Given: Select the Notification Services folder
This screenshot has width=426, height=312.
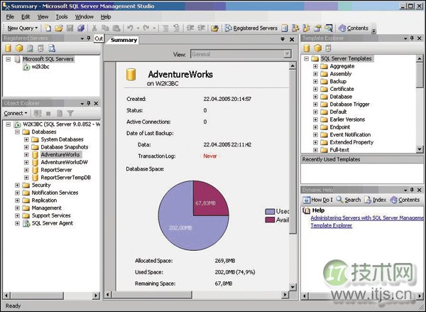Looking at the screenshot, I should click(55, 193).
